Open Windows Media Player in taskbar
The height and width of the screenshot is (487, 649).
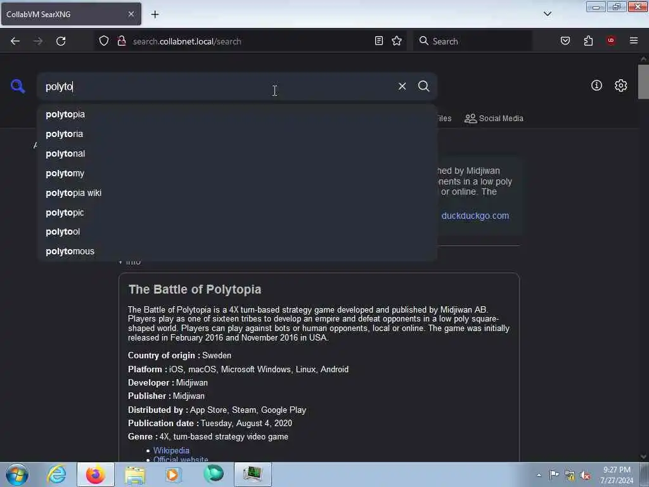[x=173, y=474]
